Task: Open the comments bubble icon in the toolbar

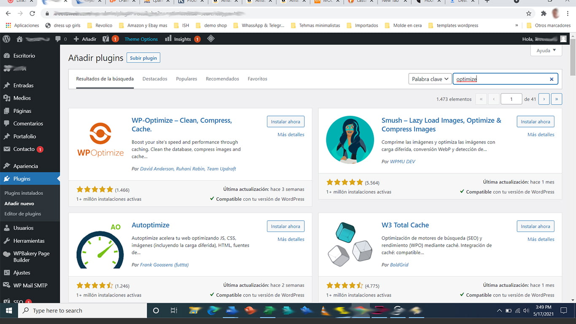Action: pos(58,38)
